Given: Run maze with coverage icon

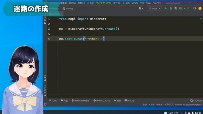Looking at the screenshot, I should coord(176,9).
